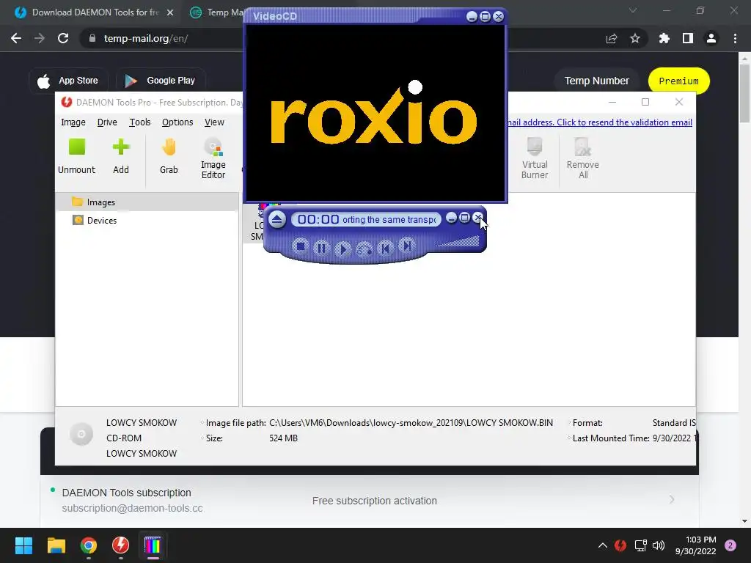Maximize the player control panel
The image size is (751, 563).
point(464,218)
